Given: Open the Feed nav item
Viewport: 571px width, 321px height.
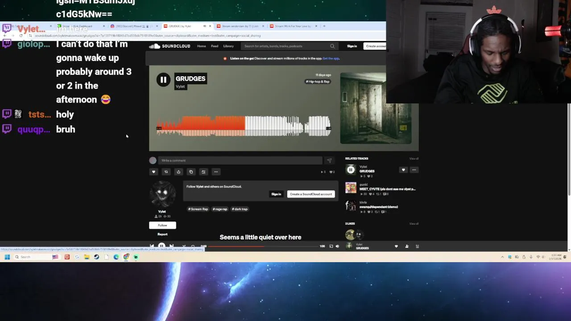Looking at the screenshot, I should coord(215,46).
